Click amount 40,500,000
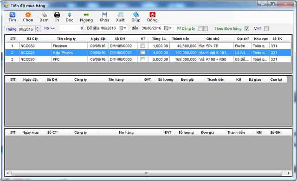297x181 pixels. click(x=184, y=46)
